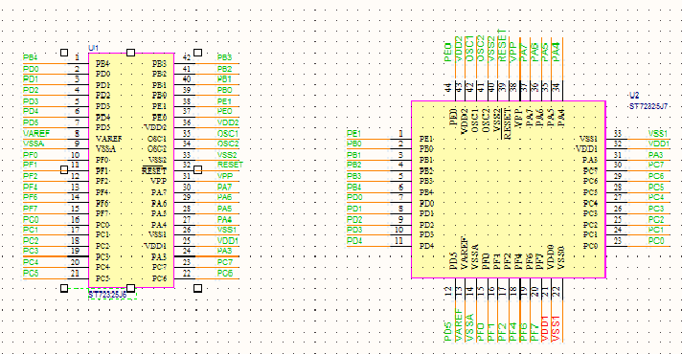
Task: Grab the top-left selection handle of U1
Action: tap(64, 53)
